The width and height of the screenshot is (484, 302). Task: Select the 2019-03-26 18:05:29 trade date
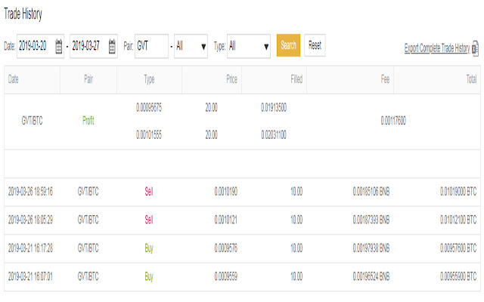(x=30, y=220)
